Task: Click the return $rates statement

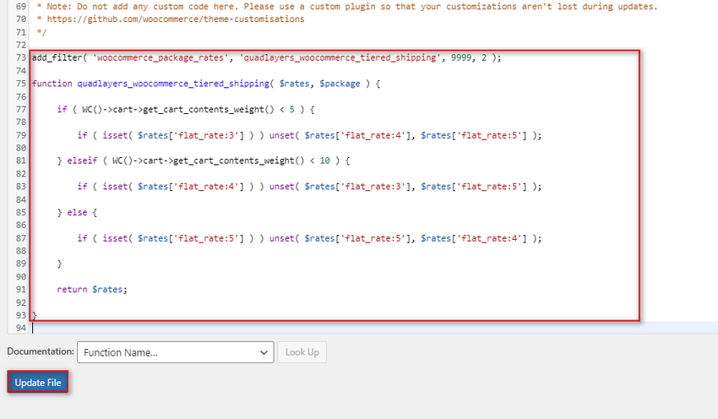Action: tap(92, 290)
